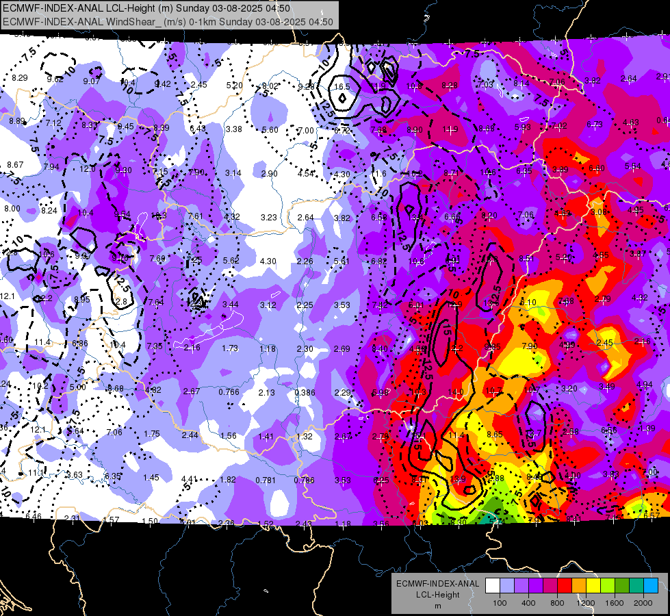Click the wind shear value 2.90 on the map
This screenshot has height=616, width=670.
pos(269,174)
